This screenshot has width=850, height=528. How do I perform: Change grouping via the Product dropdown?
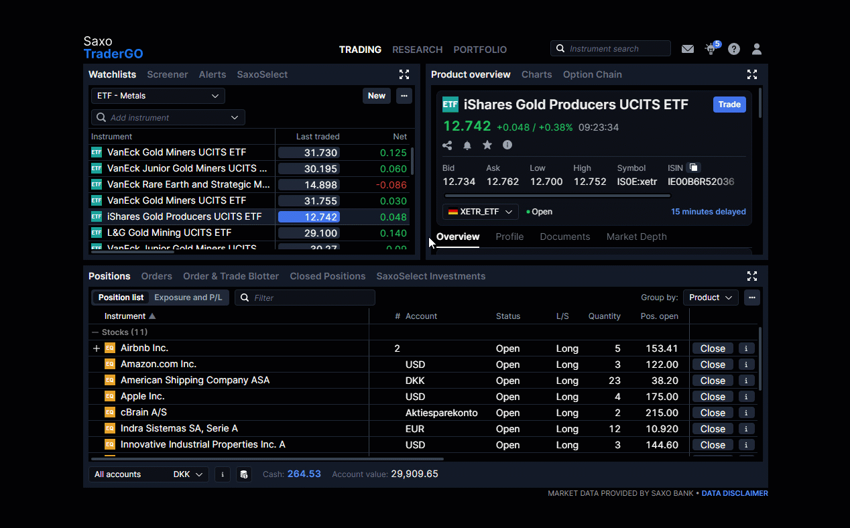[711, 297]
